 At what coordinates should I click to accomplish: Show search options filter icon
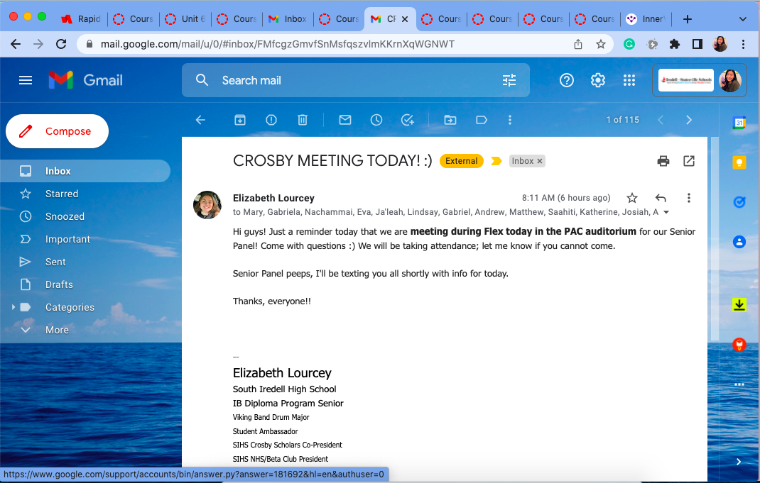[509, 80]
